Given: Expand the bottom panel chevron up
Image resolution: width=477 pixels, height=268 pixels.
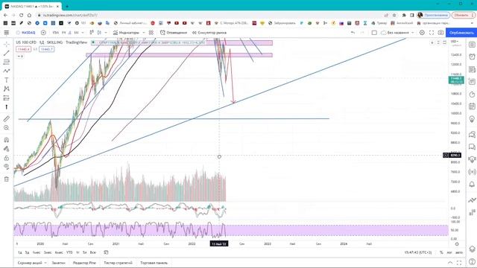Looking at the screenshot, I should point(450,263).
